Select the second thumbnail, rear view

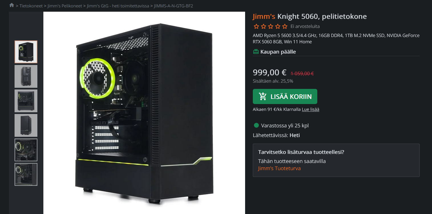pyautogui.click(x=26, y=76)
